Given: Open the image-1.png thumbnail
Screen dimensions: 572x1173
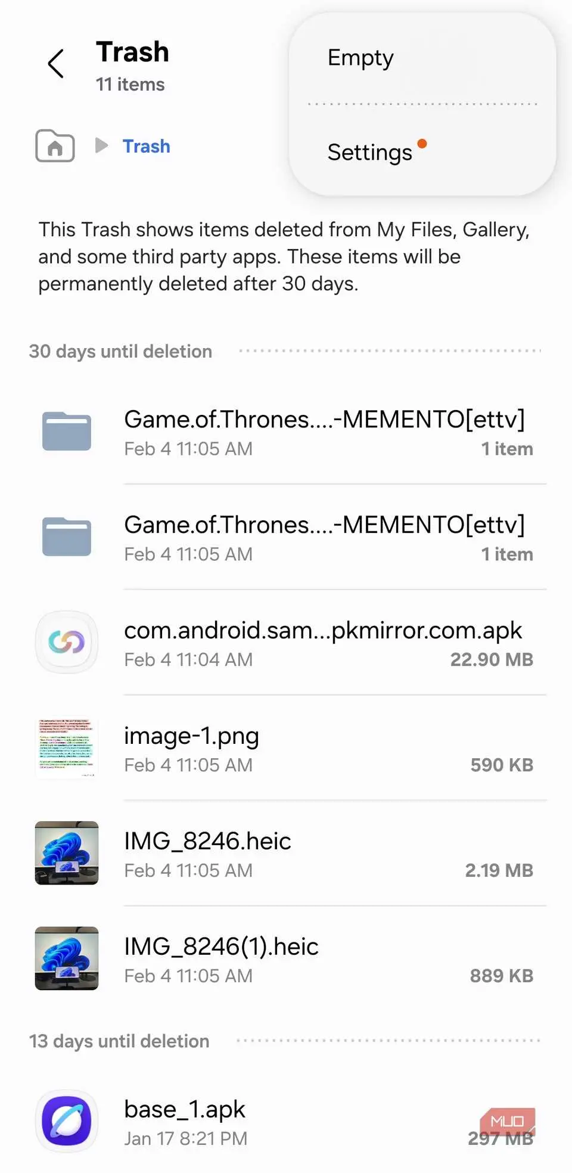Looking at the screenshot, I should point(67,748).
